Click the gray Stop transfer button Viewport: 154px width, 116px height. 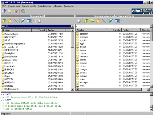pyautogui.click(x=23, y=11)
